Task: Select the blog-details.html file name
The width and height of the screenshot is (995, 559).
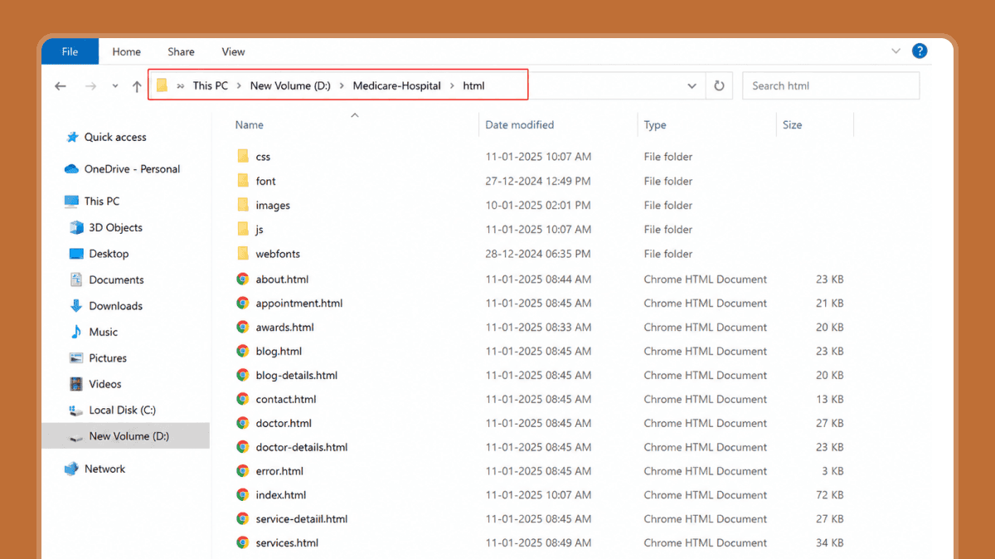Action: (x=297, y=376)
